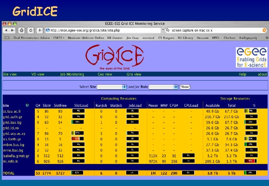269x186 pixels.
Task: Click the 972K power value
Action: [153, 161]
